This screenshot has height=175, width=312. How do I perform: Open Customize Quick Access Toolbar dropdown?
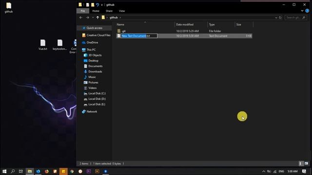(x=102, y=5)
